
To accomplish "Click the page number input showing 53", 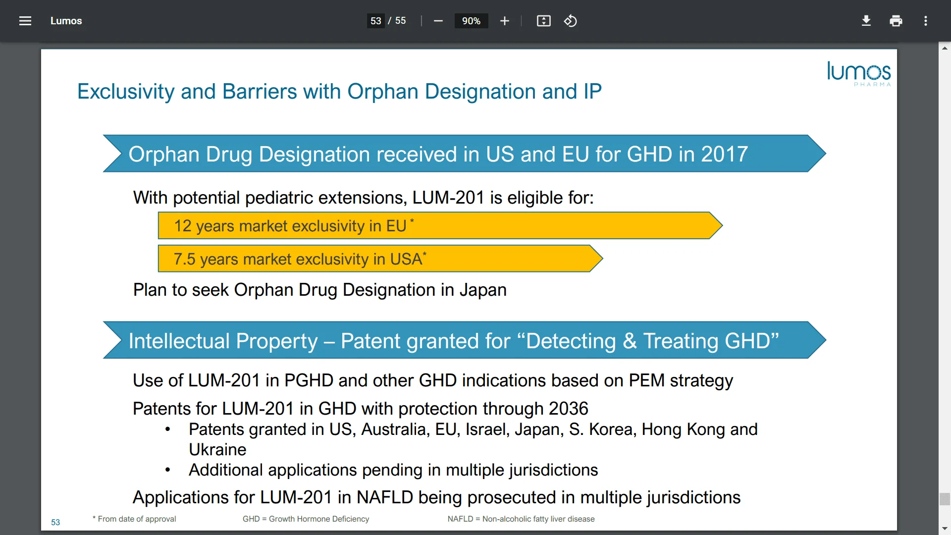I will pos(375,21).
